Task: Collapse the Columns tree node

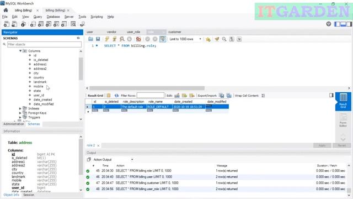Action: 20,51
